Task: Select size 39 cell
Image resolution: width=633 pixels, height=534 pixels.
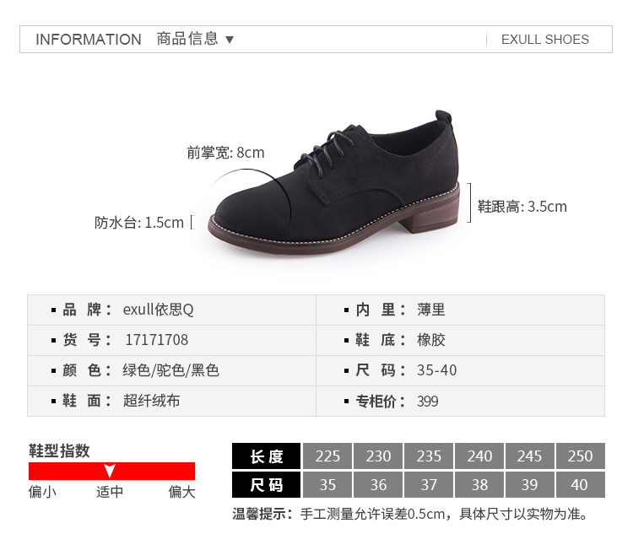Action: pos(530,484)
